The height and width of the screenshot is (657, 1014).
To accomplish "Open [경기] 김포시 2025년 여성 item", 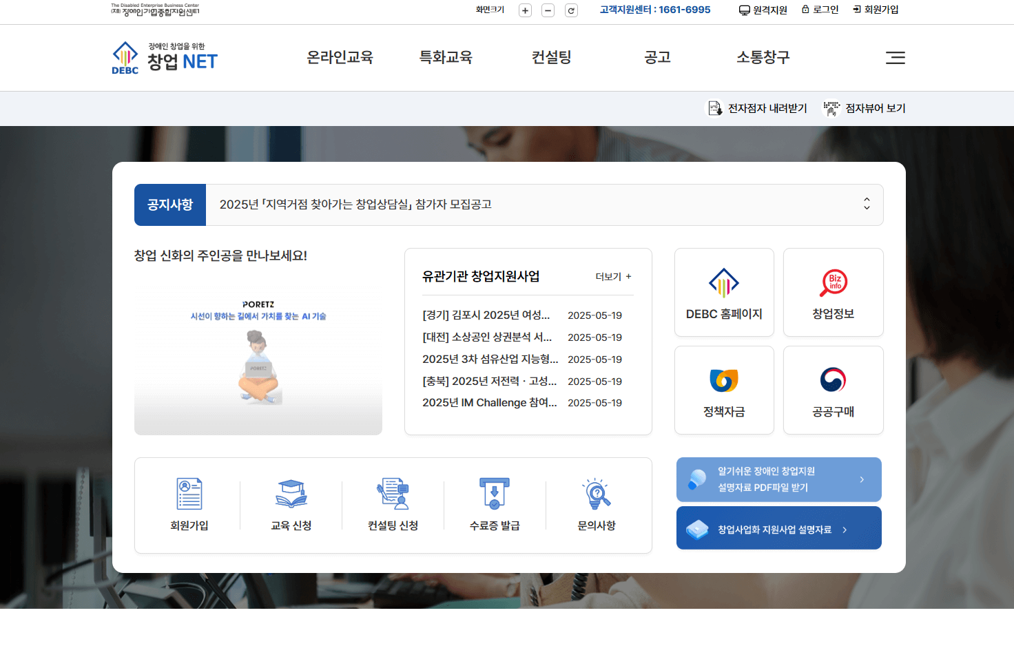I will (486, 315).
